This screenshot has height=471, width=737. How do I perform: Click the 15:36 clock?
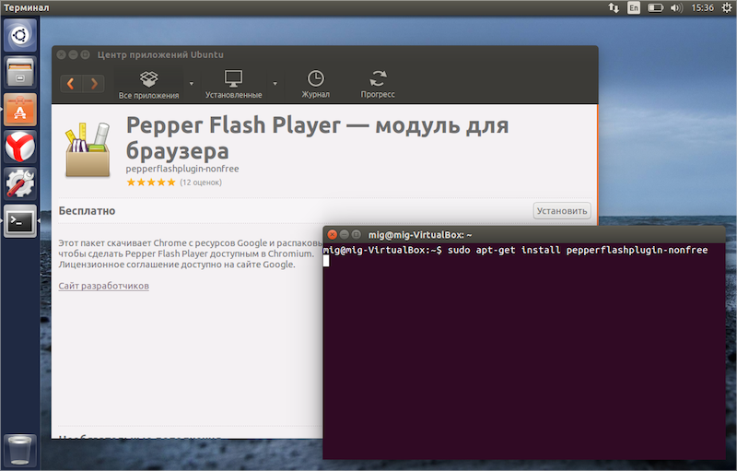pos(702,7)
